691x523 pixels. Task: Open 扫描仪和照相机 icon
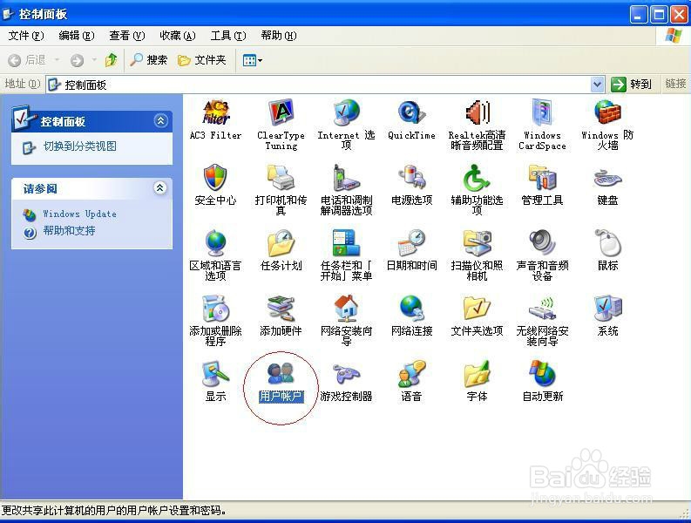(477, 243)
